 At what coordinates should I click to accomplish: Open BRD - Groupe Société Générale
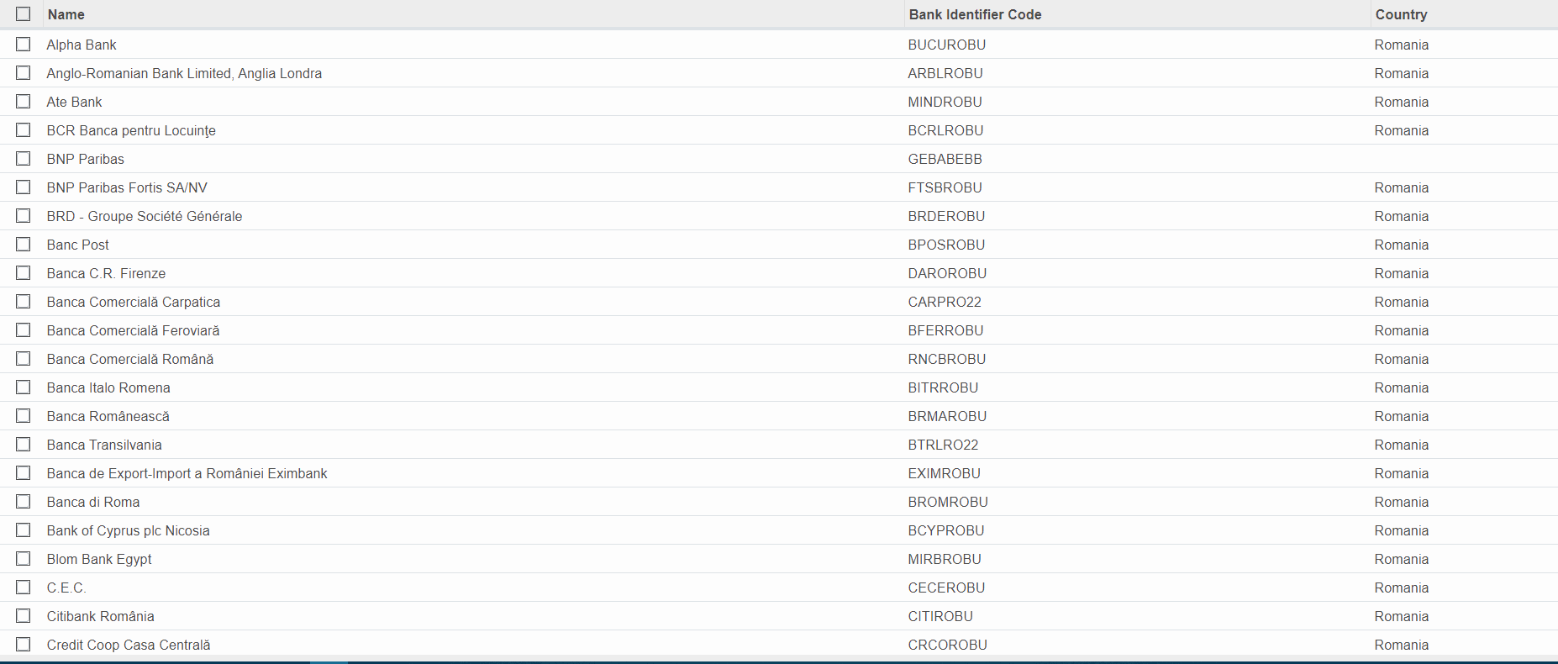[x=145, y=216]
